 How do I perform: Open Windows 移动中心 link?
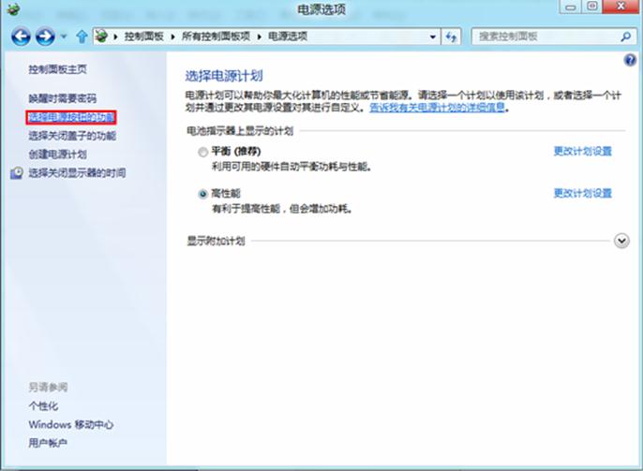[71, 424]
